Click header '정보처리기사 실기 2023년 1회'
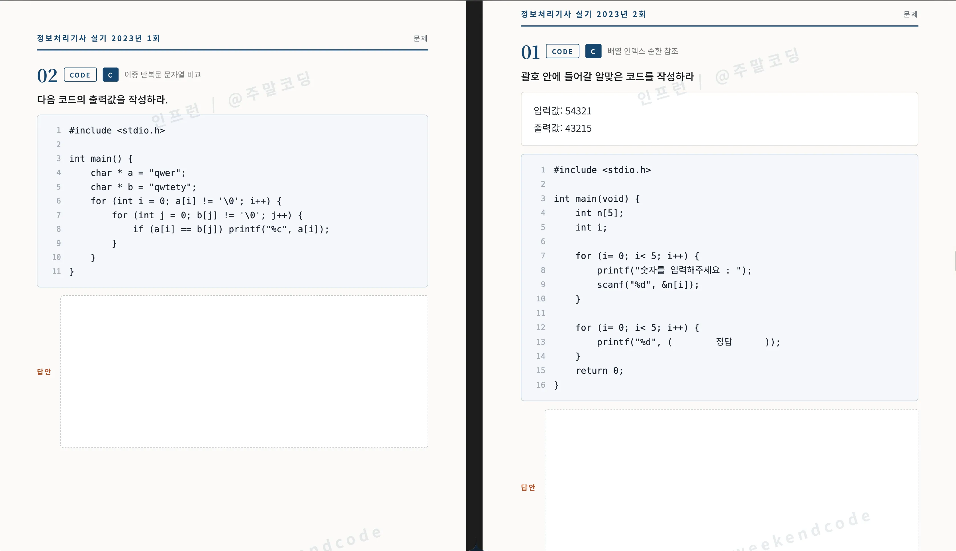 point(99,38)
